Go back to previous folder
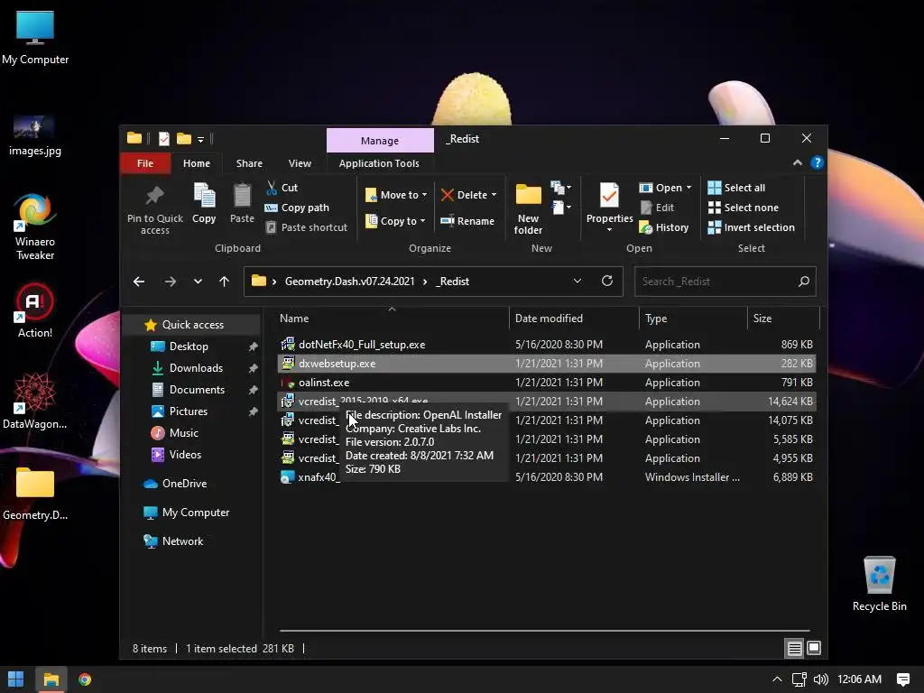The width and height of the screenshot is (924, 693). [x=138, y=282]
